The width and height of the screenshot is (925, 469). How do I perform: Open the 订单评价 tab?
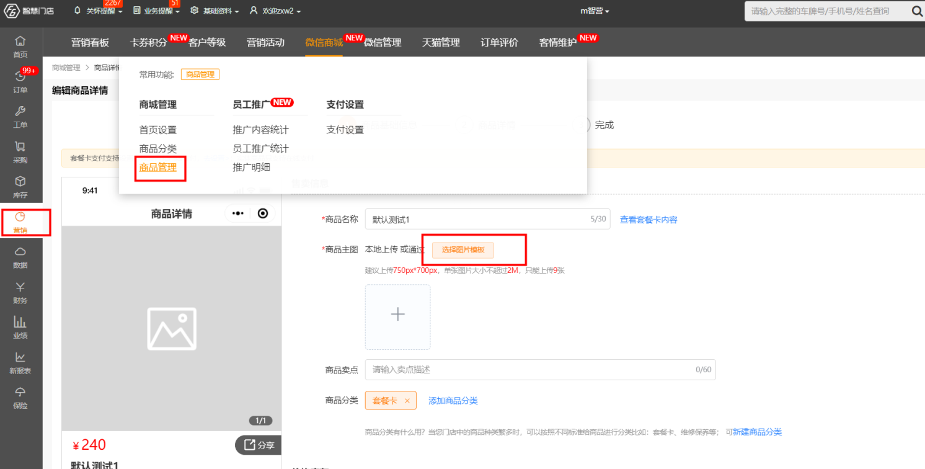499,42
